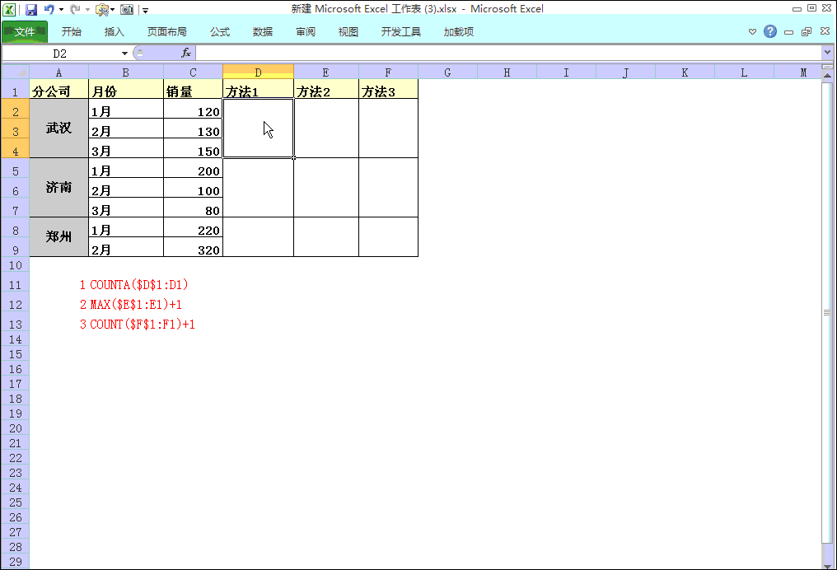Undo the last action
Image resolution: width=837 pixels, height=570 pixels.
tap(49, 9)
